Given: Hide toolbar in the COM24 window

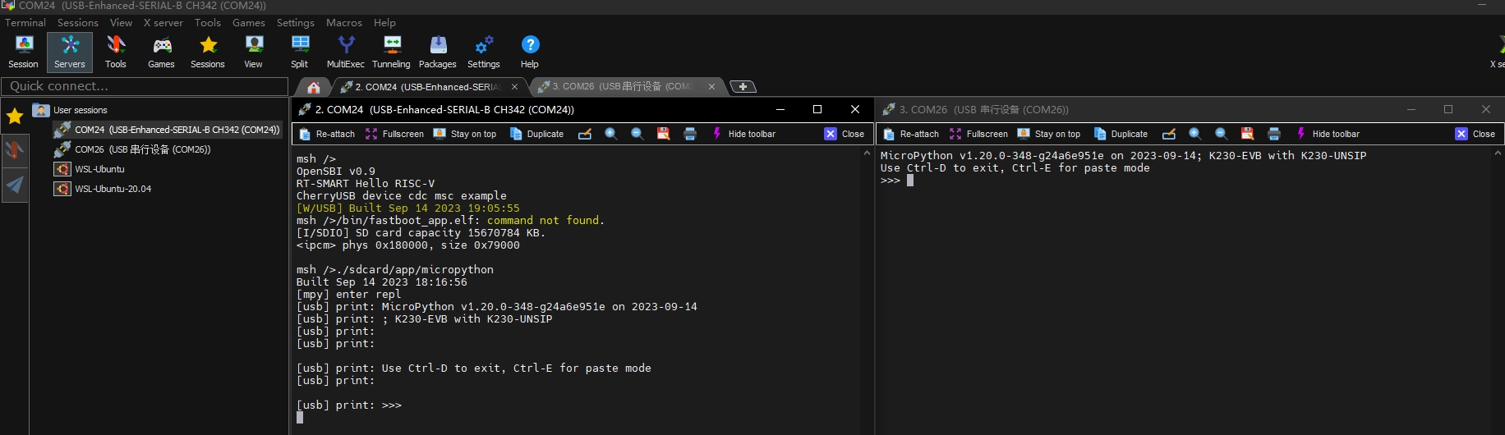Looking at the screenshot, I should click(x=743, y=134).
